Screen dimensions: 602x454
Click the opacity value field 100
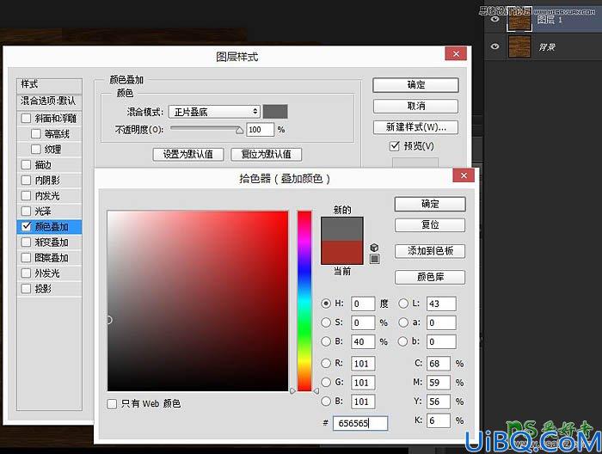(x=260, y=130)
